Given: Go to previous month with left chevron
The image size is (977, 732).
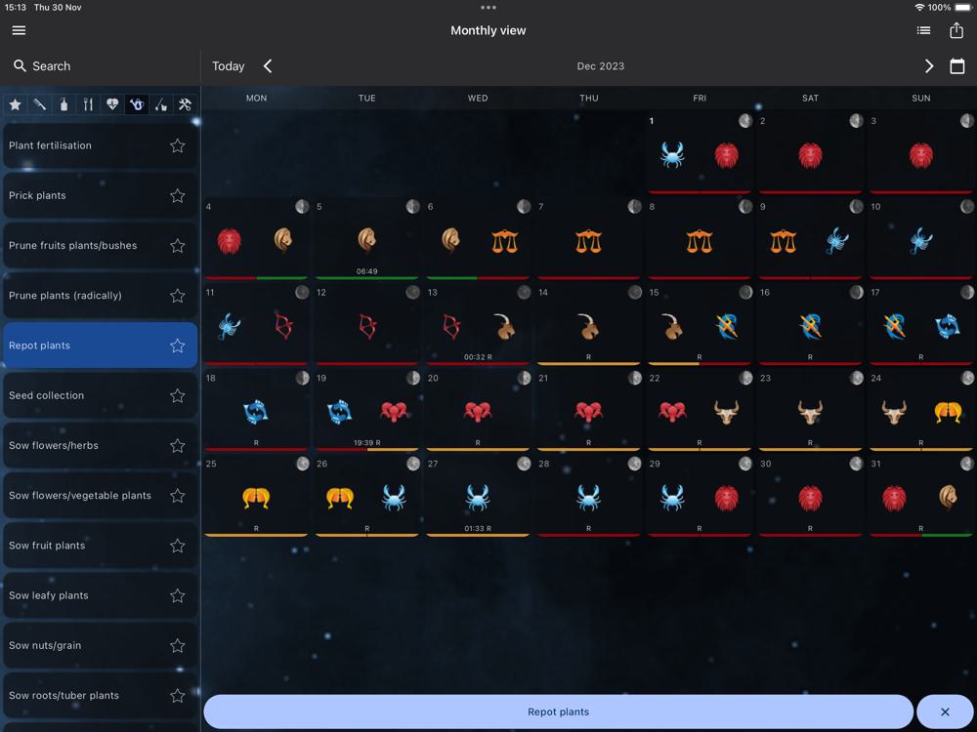Looking at the screenshot, I should coord(268,66).
